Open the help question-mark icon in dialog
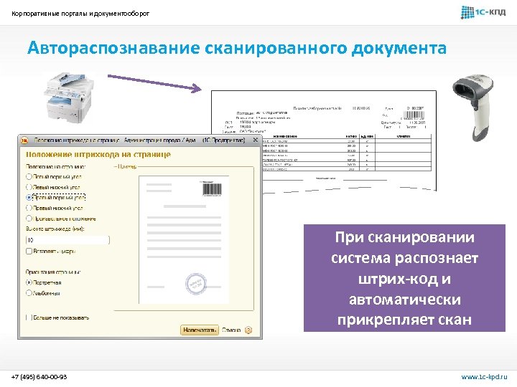 [248, 330]
